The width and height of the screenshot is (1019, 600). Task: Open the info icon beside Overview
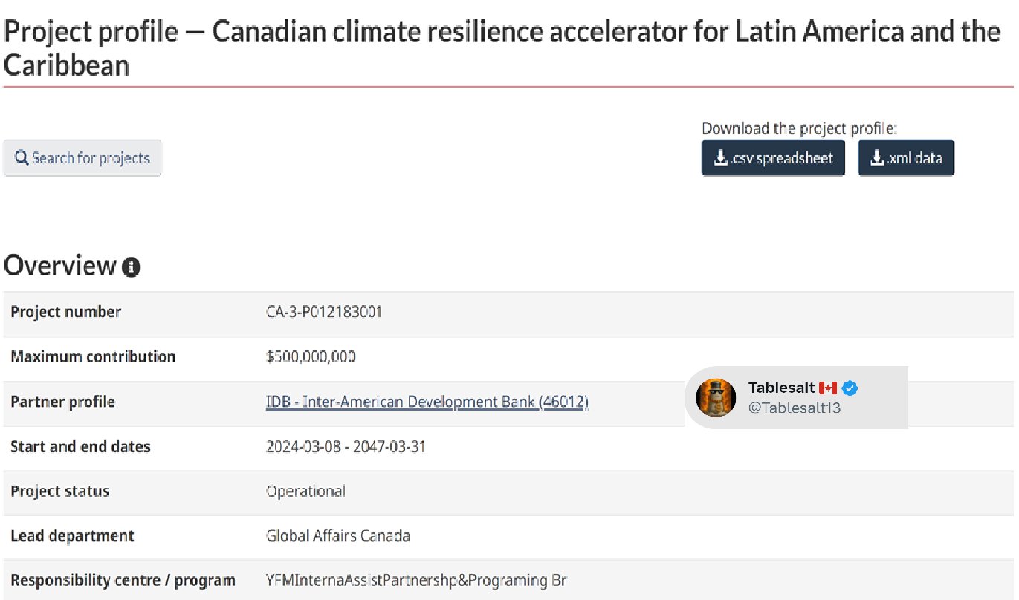tap(132, 267)
